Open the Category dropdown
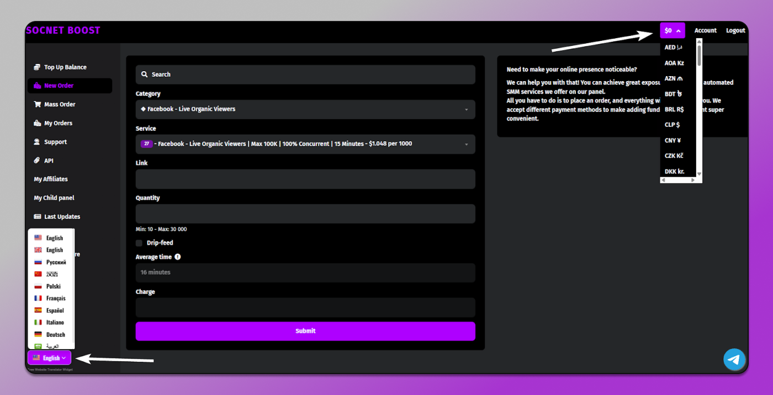 [305, 109]
